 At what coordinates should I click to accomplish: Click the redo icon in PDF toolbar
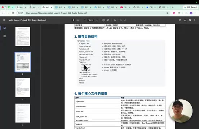click(x=125, y=20)
